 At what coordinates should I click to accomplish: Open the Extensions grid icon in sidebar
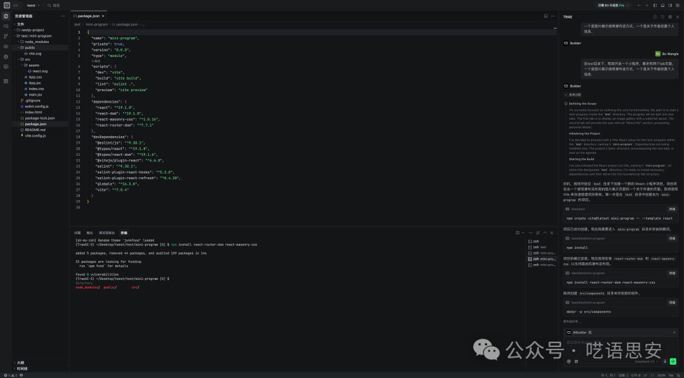(6, 81)
